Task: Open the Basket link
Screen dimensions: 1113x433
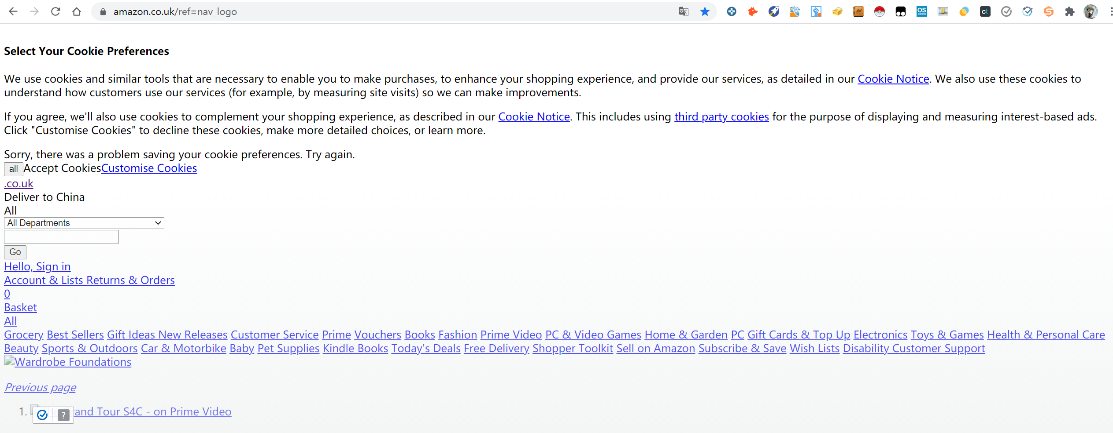Action: pyautogui.click(x=21, y=308)
